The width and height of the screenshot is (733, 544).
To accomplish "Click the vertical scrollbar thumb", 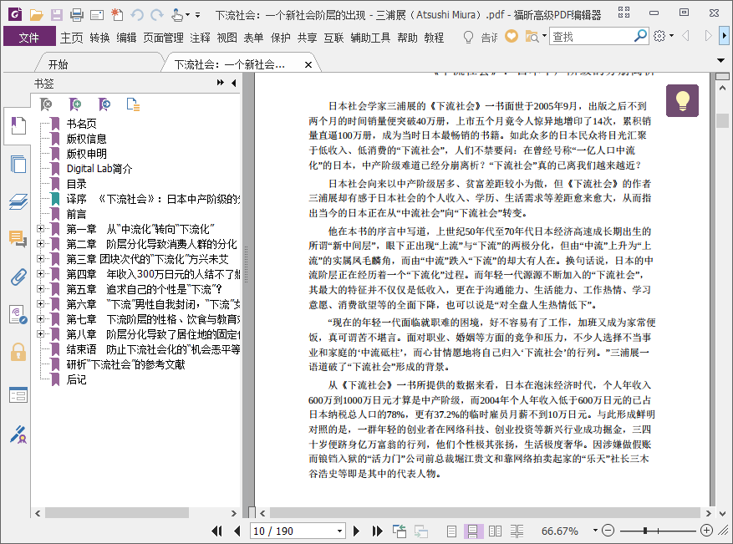I will [723, 120].
